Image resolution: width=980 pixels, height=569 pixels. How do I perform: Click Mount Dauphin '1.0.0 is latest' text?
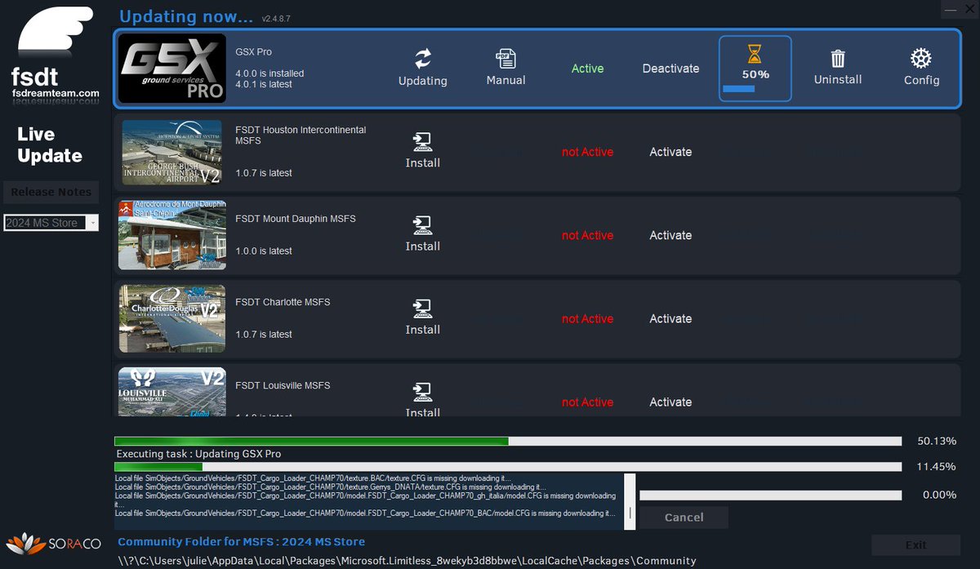[x=264, y=251]
